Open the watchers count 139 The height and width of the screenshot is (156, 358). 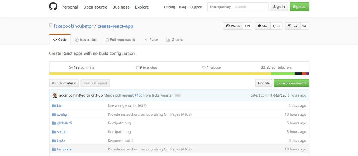(x=248, y=26)
